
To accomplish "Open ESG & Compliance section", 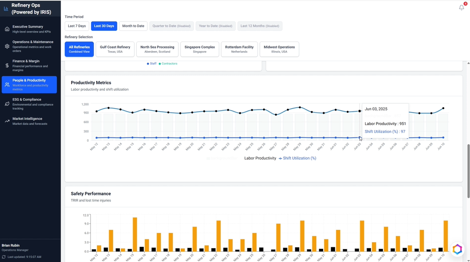I will tap(29, 104).
